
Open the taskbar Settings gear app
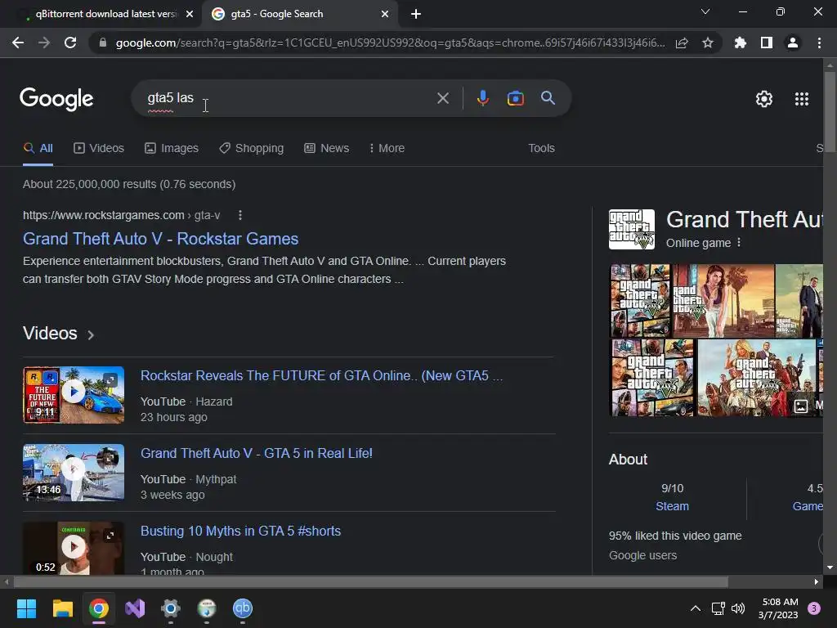[171, 608]
